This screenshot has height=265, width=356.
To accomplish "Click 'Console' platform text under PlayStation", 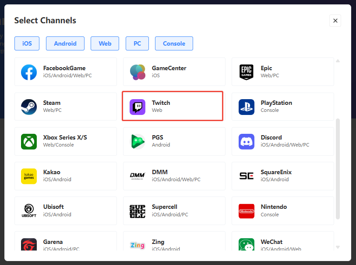I will pos(269,110).
